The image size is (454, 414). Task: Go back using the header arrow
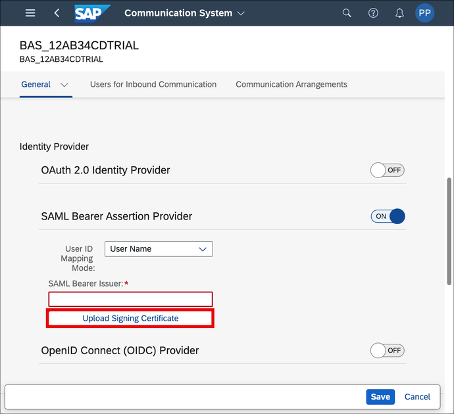57,13
